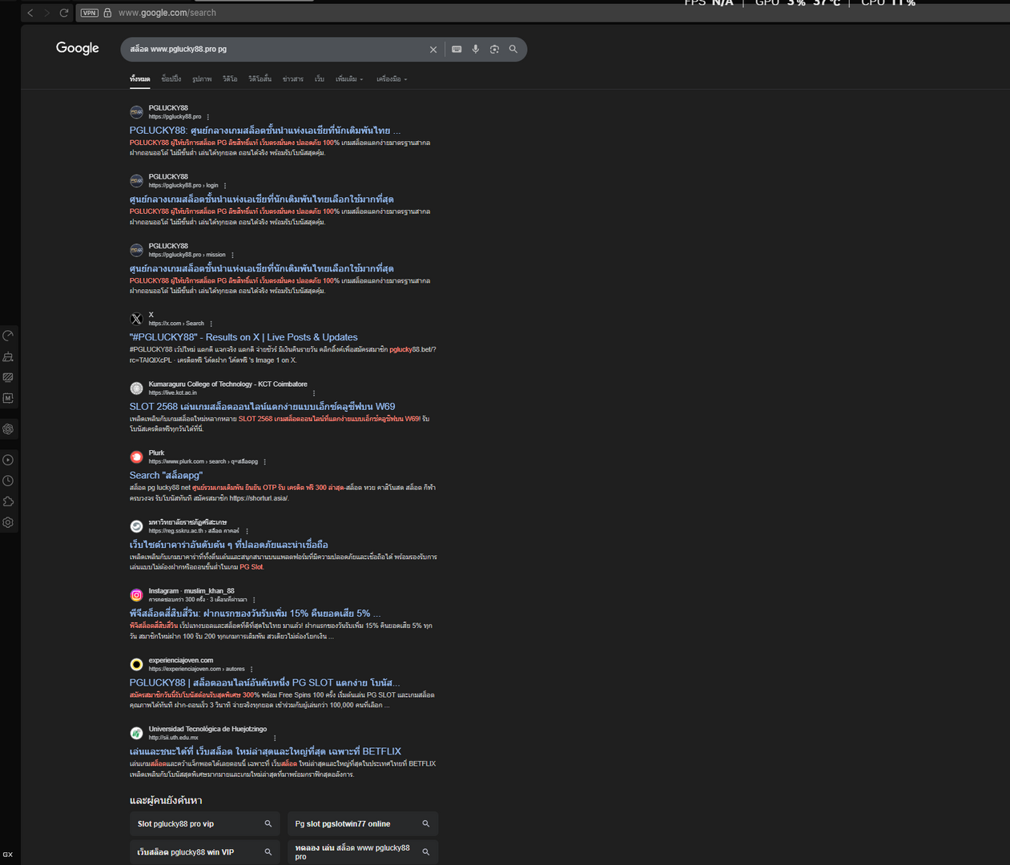Image resolution: width=1010 pixels, height=865 pixels.
Task: Switch to the วิดีโอ (Videos) tab
Action: [230, 79]
